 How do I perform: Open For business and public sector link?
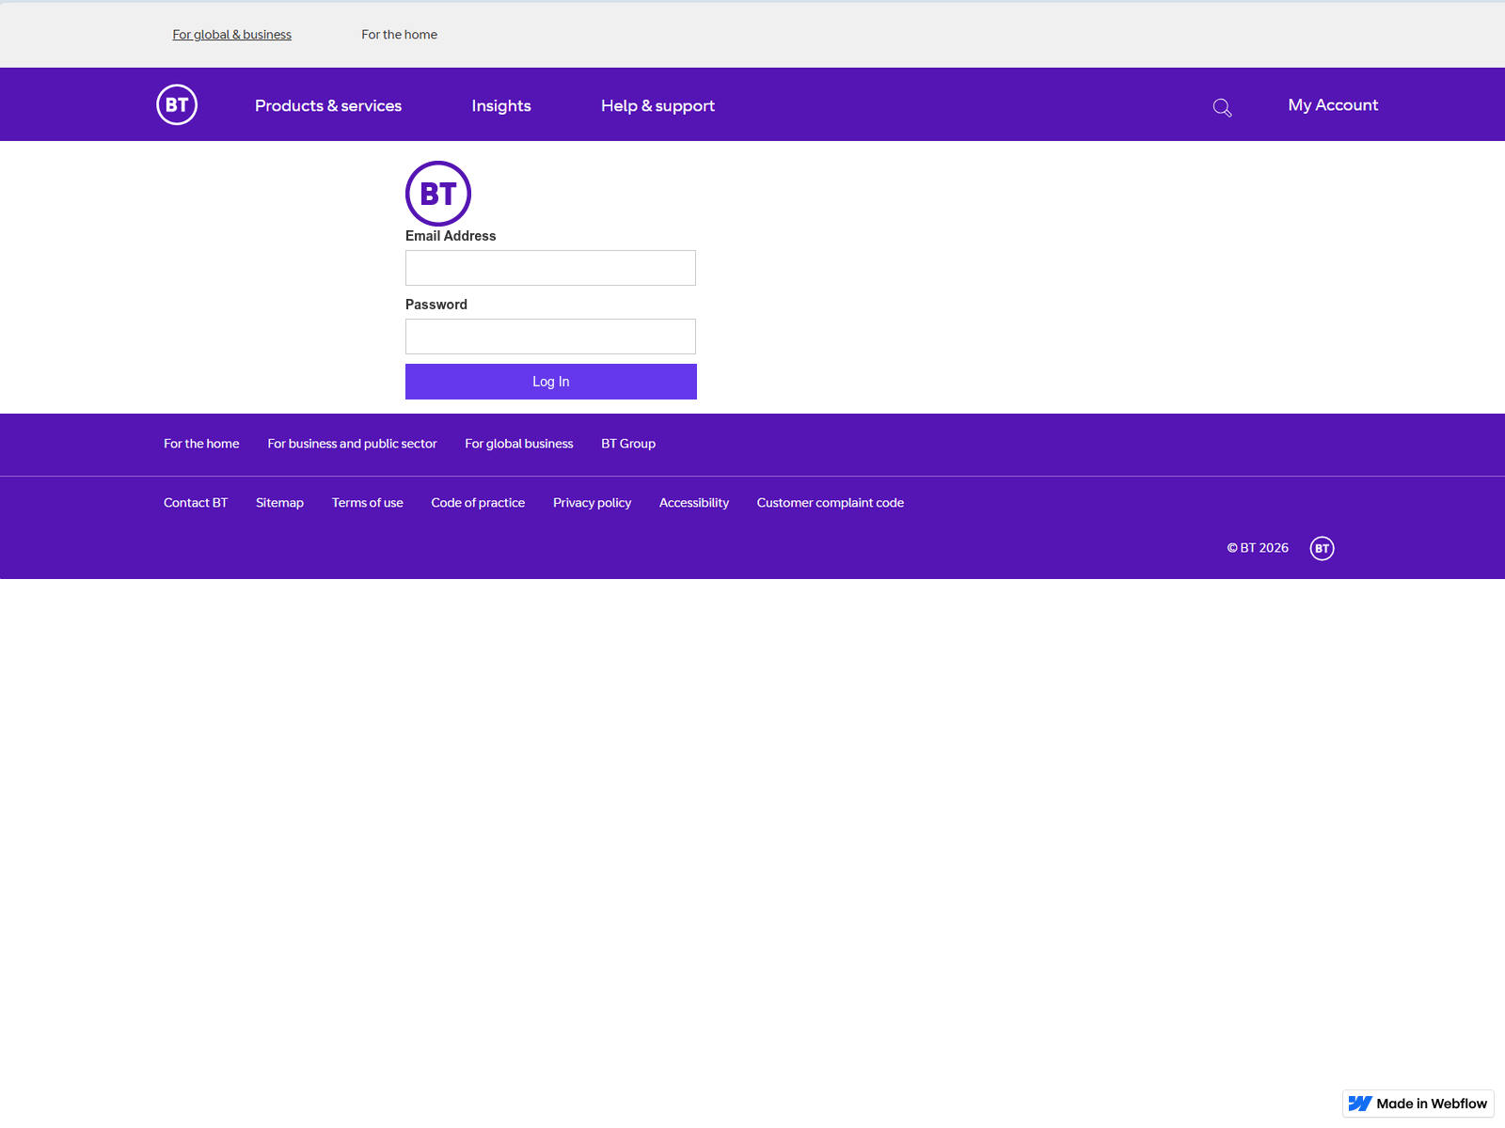coord(352,444)
